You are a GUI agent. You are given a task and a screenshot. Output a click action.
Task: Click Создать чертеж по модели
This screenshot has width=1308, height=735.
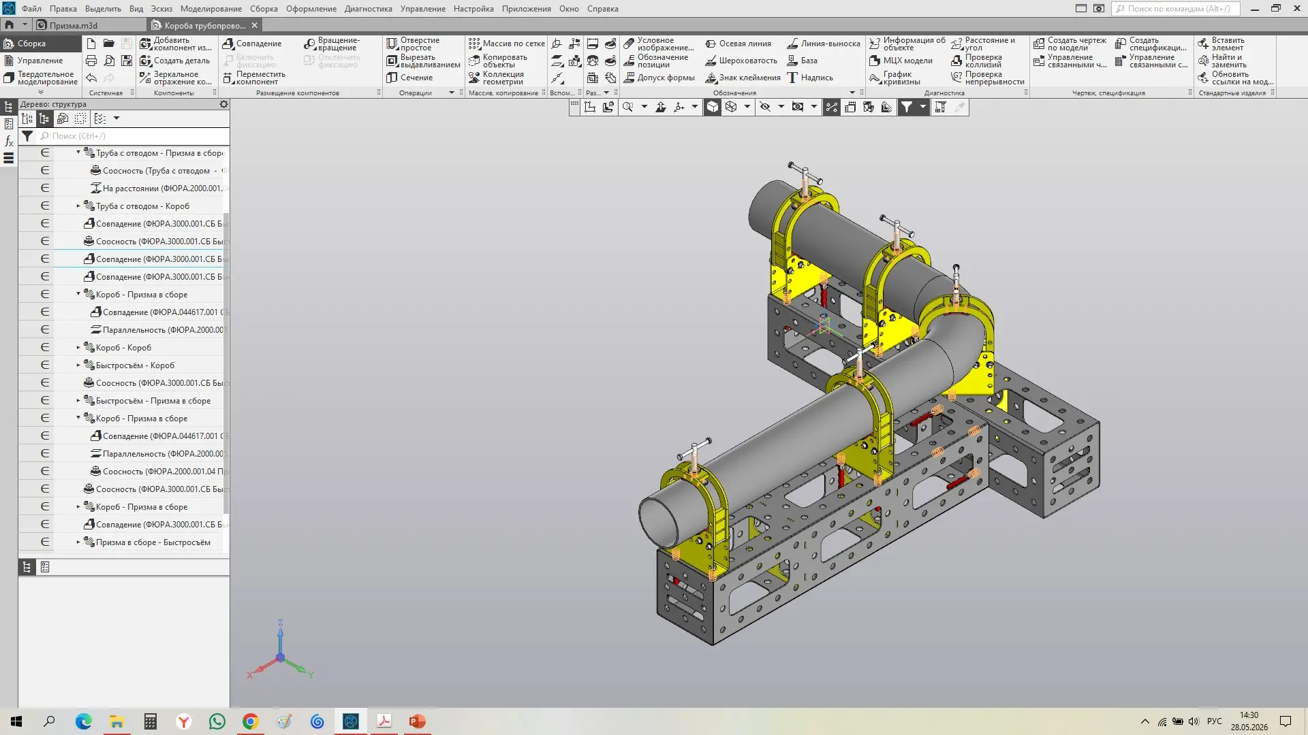point(1070,44)
